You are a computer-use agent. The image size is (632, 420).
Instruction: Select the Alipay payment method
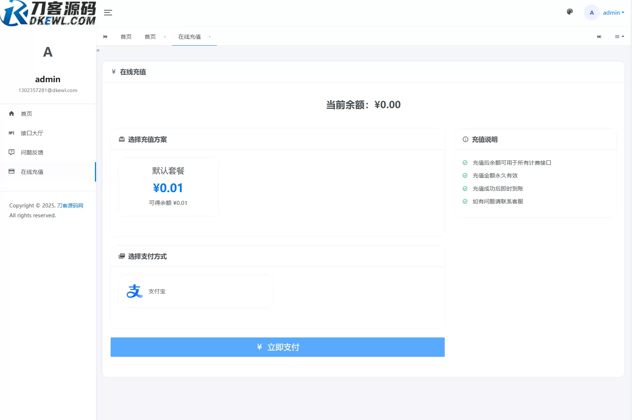(196, 291)
